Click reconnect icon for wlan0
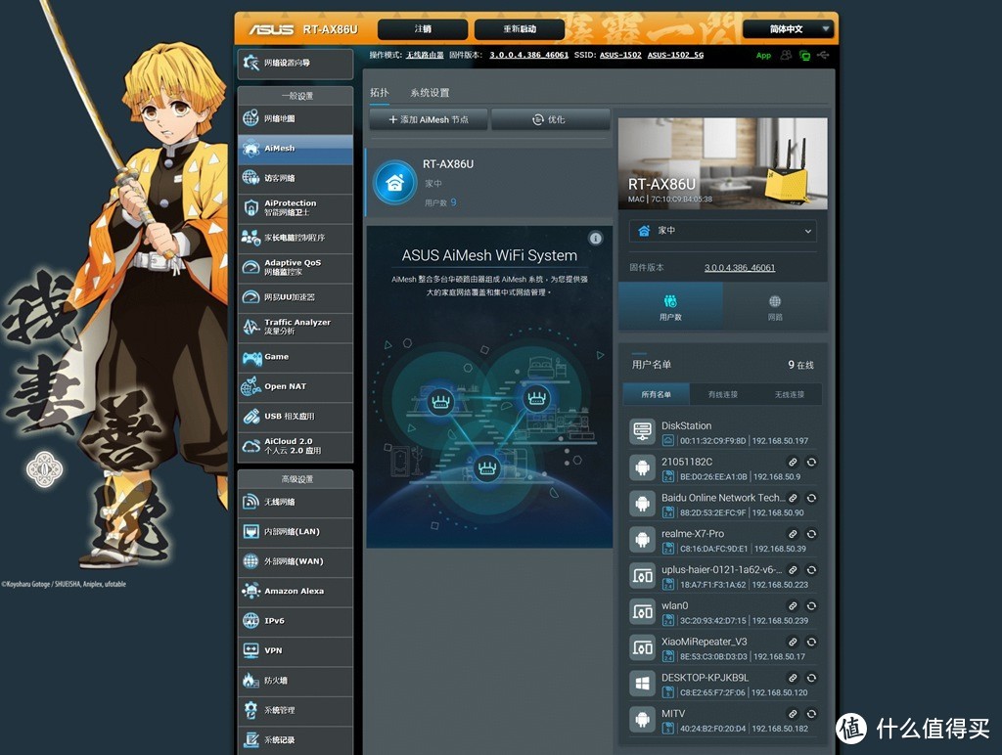 811,605
